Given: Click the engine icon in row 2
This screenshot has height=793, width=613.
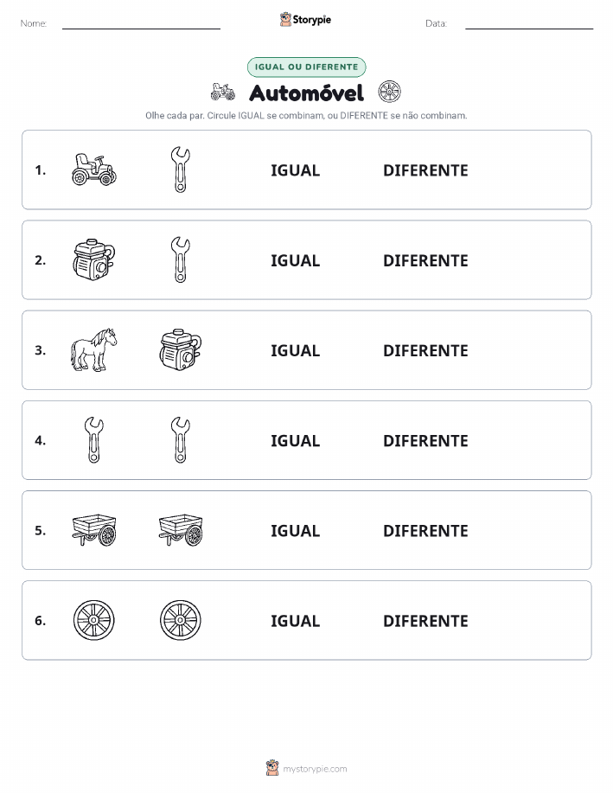Looking at the screenshot, I should pos(94,260).
